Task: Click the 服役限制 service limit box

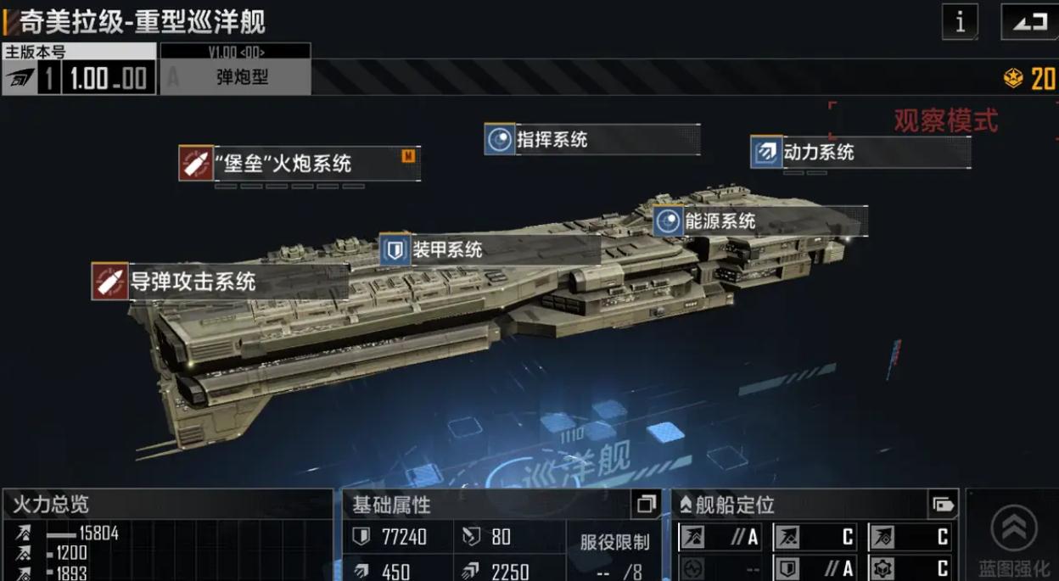Action: point(615,551)
